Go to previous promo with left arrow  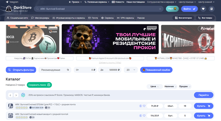(x=10, y=95)
